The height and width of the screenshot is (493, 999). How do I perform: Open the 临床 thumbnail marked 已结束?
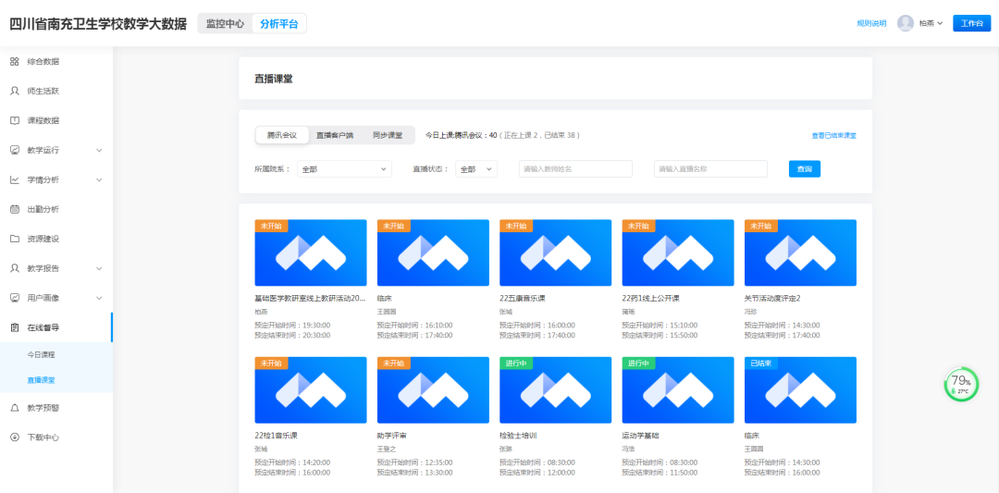800,389
